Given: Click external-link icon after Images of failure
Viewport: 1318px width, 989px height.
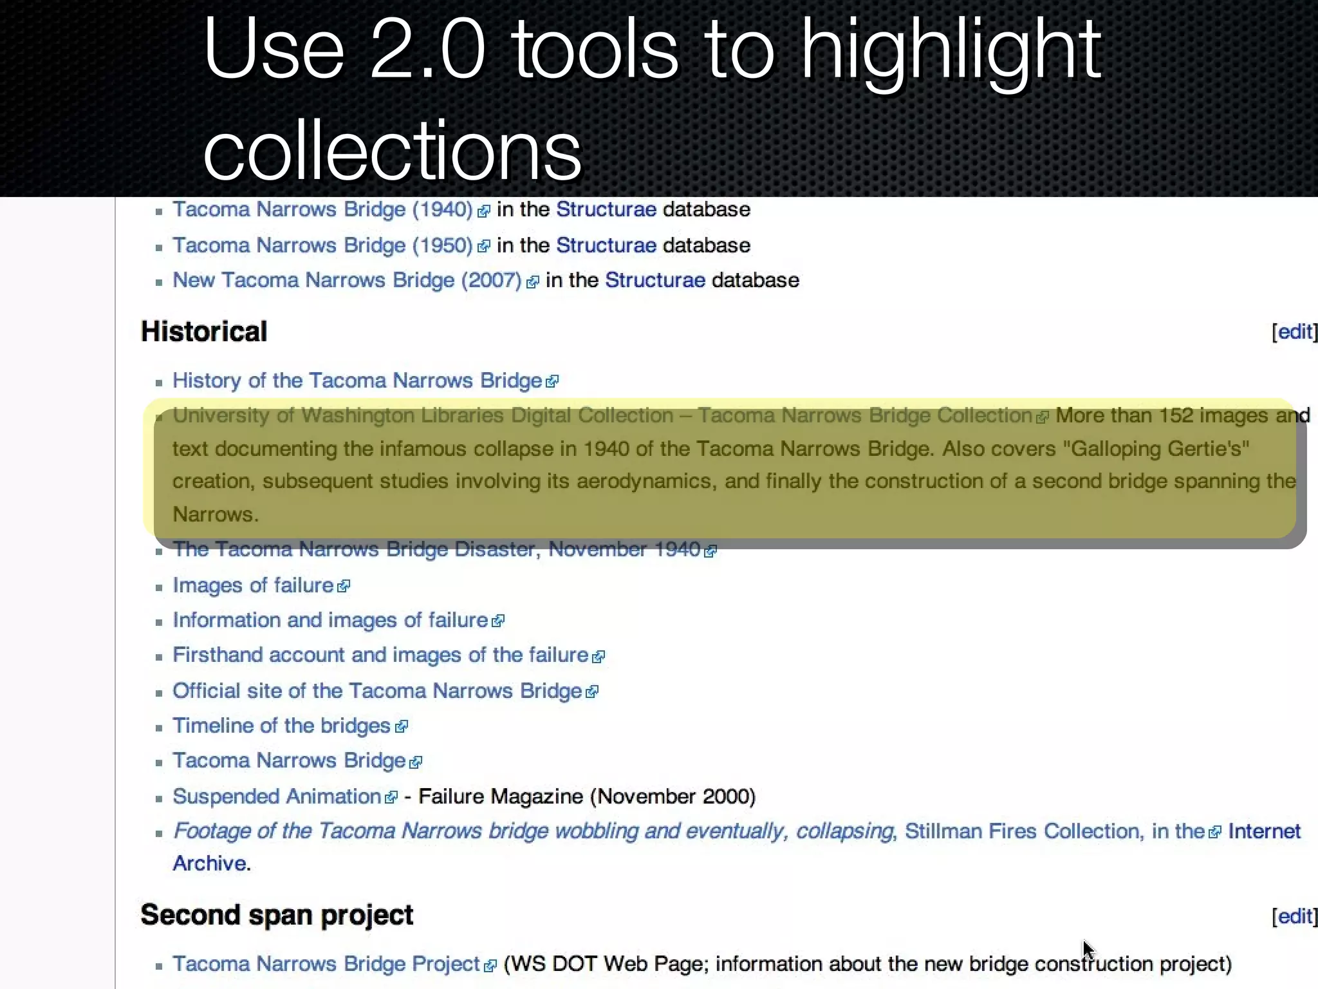Looking at the screenshot, I should coord(344,587).
